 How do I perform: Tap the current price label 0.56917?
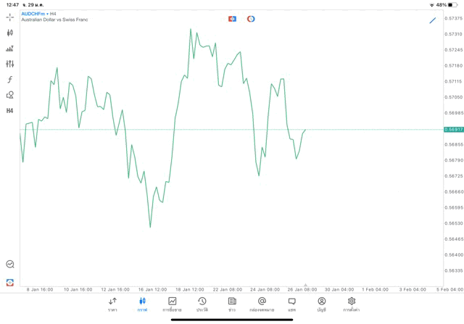454,130
